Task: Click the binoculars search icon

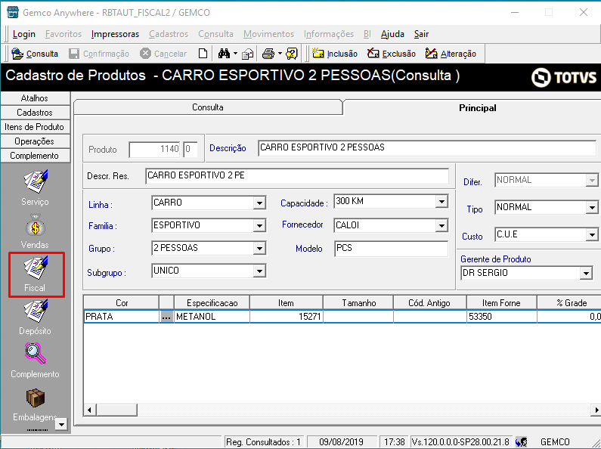Action: tap(224, 54)
